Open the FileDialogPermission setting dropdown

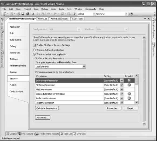click(122, 85)
